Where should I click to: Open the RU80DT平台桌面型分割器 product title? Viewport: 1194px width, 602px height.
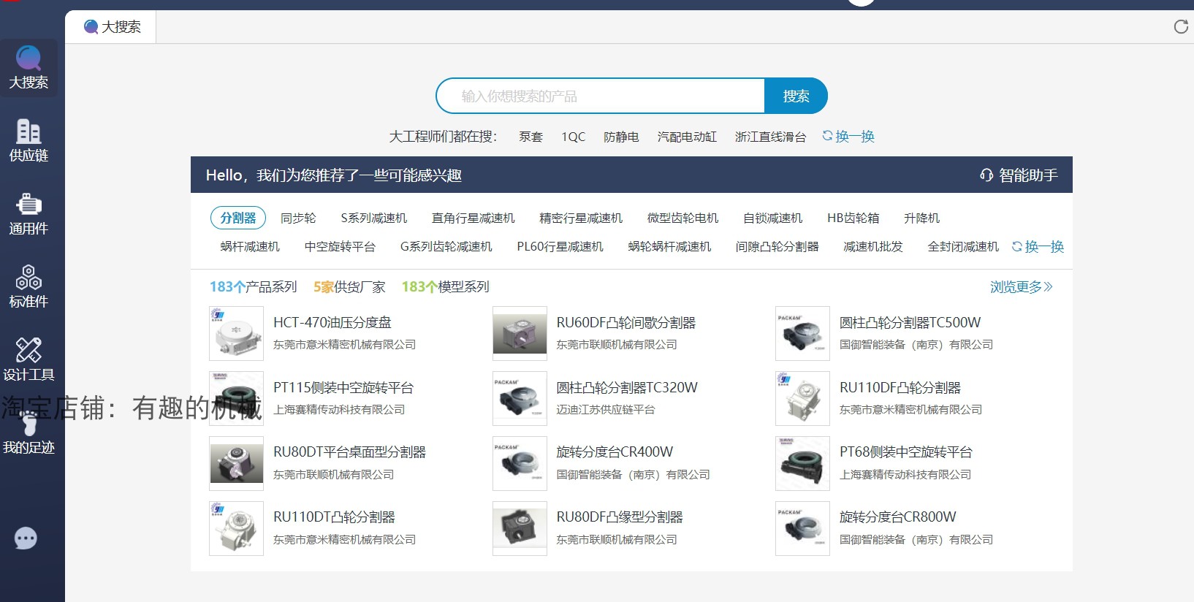(349, 451)
